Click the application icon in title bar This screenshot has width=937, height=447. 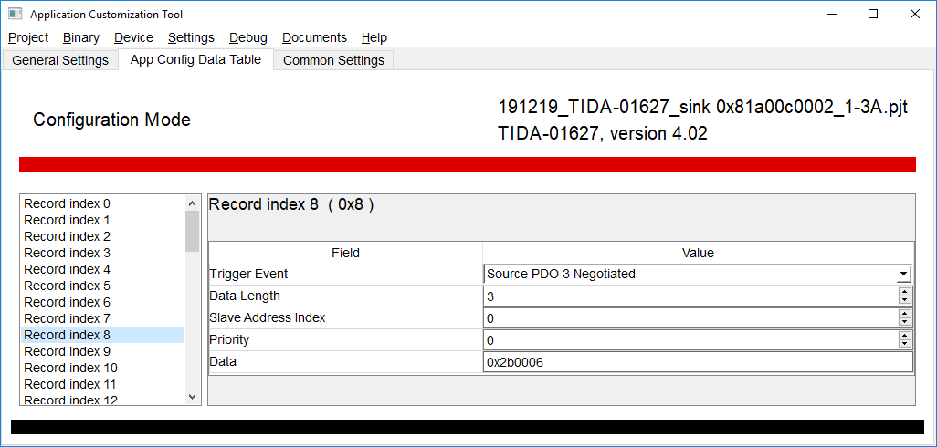pyautogui.click(x=15, y=14)
